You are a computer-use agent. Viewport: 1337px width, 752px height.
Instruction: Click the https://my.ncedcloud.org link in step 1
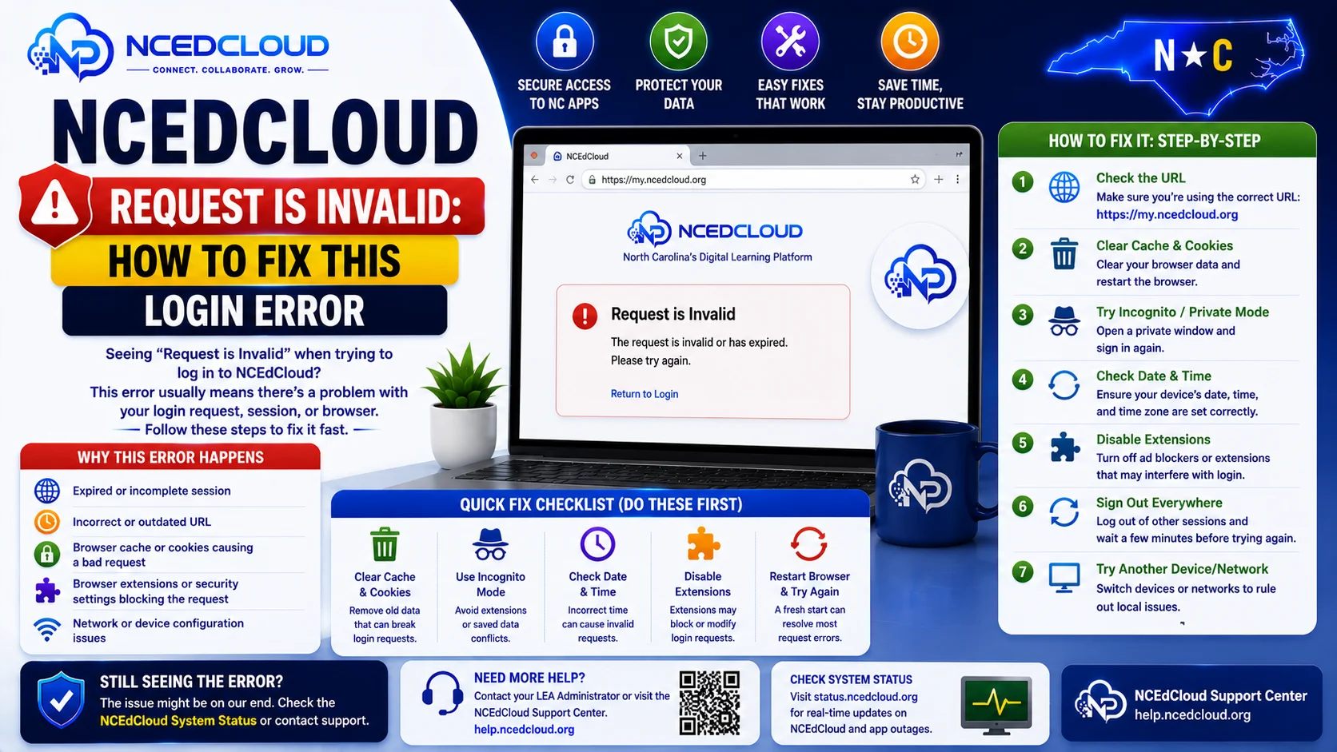point(1167,214)
